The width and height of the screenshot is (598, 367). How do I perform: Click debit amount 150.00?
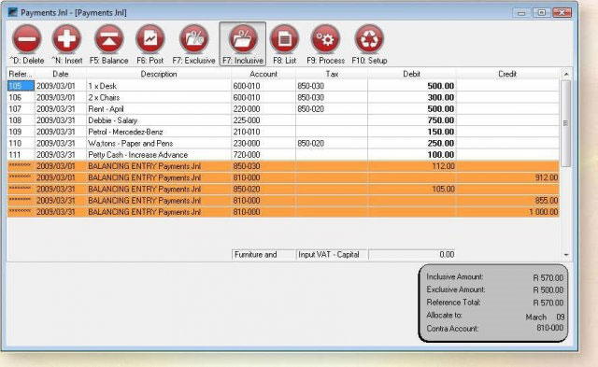pos(440,132)
